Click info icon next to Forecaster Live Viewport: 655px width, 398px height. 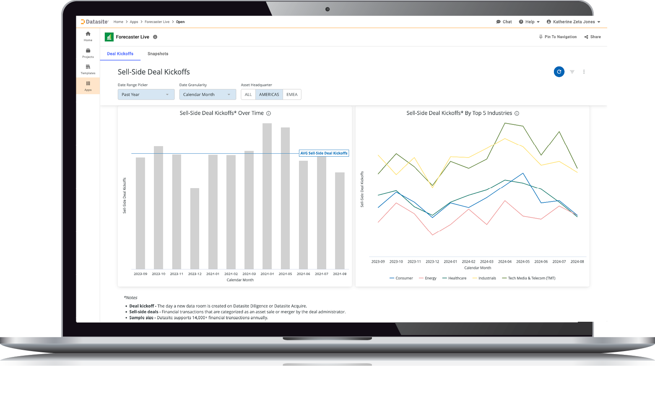tap(155, 37)
